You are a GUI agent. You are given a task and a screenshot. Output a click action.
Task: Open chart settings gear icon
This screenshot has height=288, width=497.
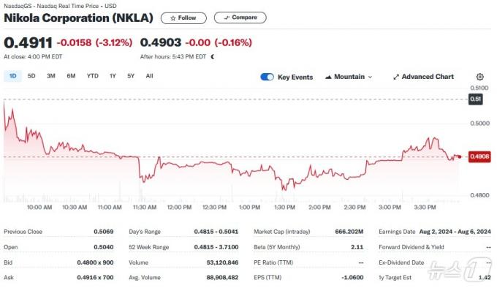[480, 77]
